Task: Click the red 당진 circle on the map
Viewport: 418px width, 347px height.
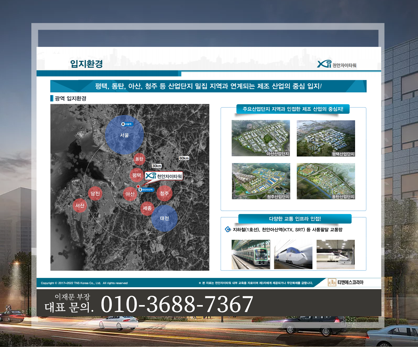Action: (95, 193)
